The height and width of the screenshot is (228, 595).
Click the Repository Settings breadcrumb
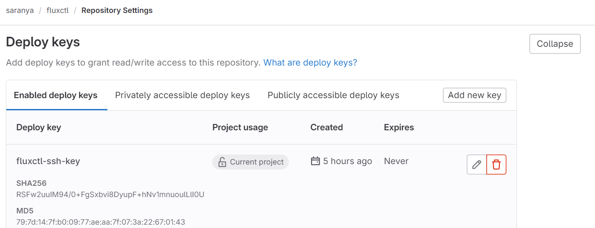117,10
